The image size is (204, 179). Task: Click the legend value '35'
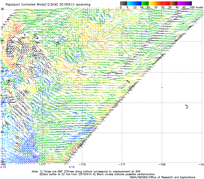(x=170, y=7)
